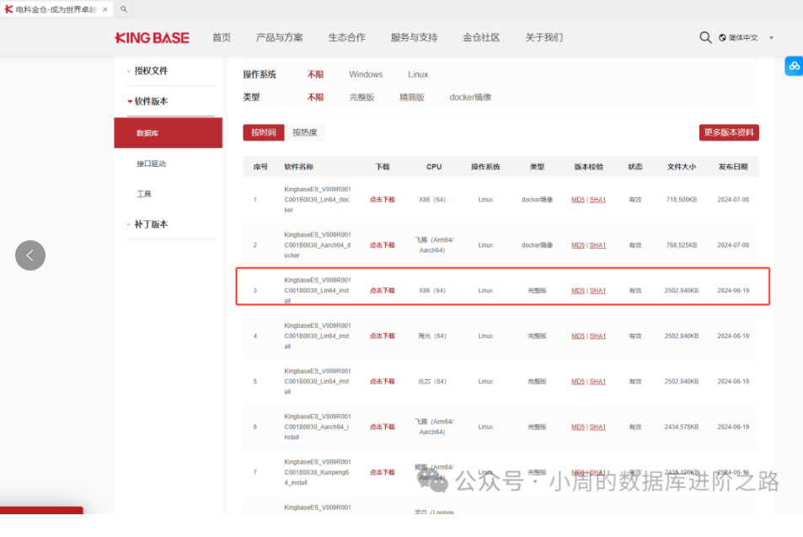The image size is (803, 537).
Task: Open the MD5 checksum link in row 1
Action: pyautogui.click(x=577, y=200)
